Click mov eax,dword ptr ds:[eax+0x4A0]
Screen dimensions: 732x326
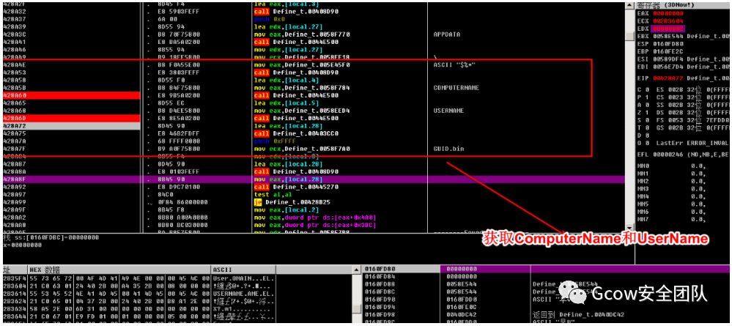click(x=315, y=218)
